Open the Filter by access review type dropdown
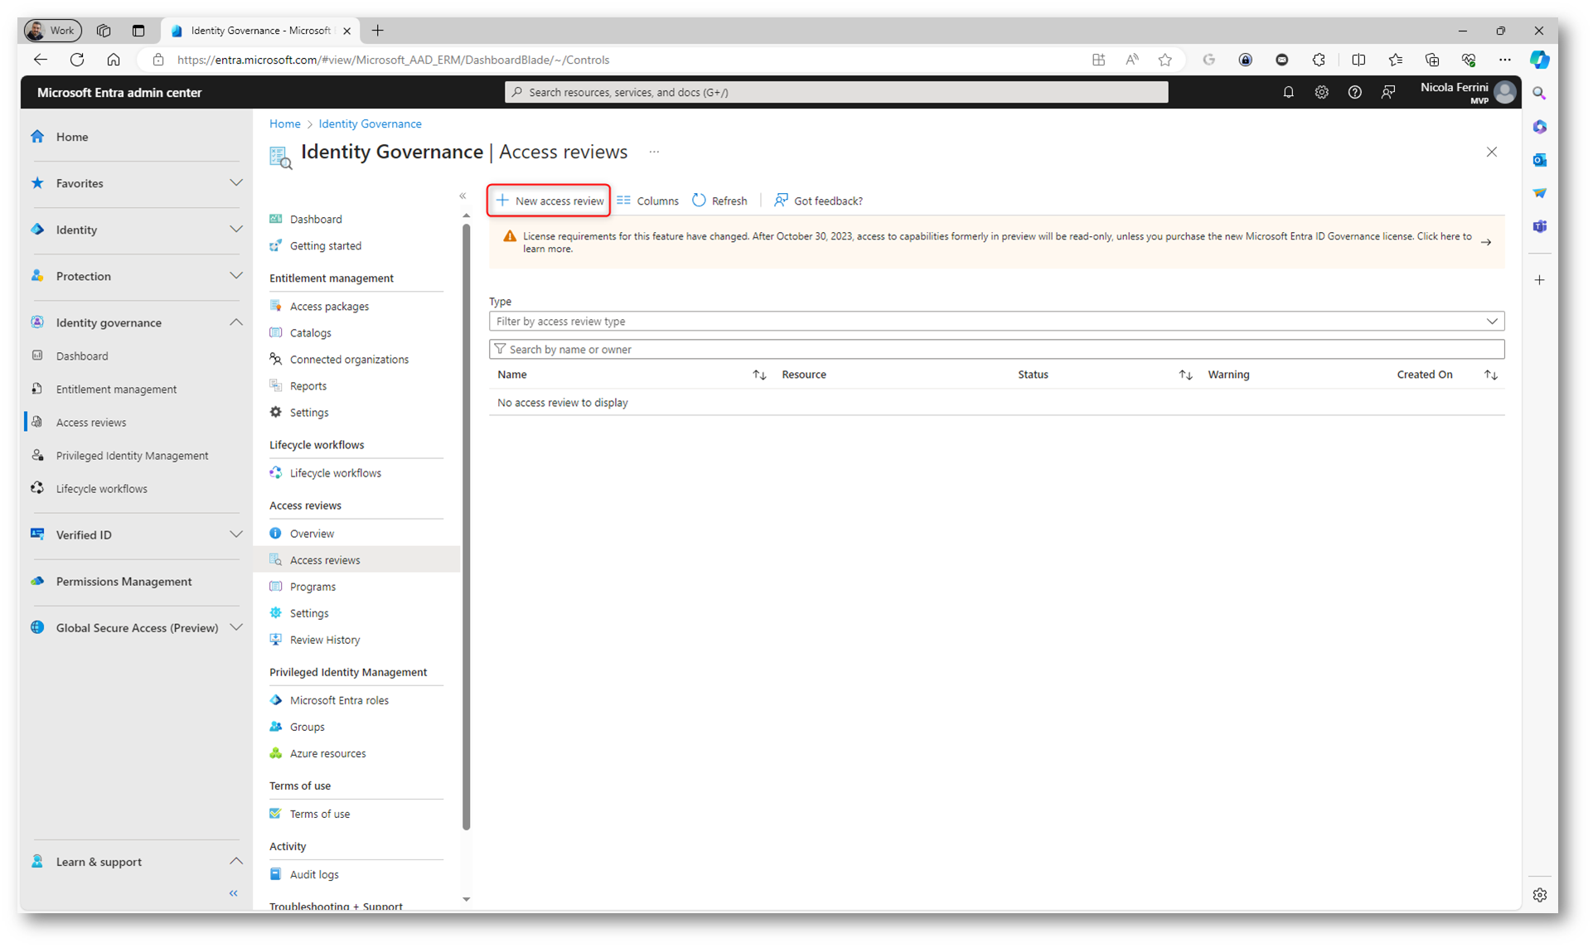This screenshot has width=1593, height=948. [x=996, y=322]
